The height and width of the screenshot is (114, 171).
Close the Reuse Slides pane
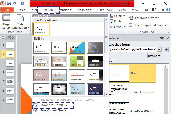168,38
